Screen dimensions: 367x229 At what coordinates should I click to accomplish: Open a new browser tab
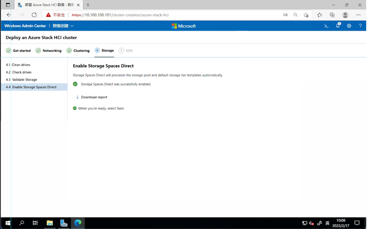(88, 5)
